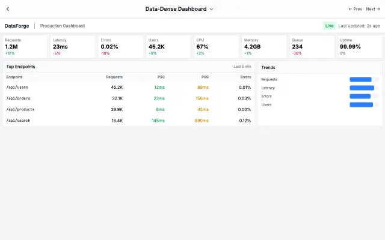385x240 pixels.
Task: Sort by the Requests column header in table
Action: [x=114, y=77]
